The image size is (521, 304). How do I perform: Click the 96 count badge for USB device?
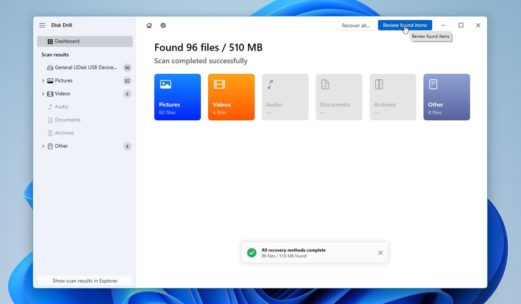(x=127, y=68)
